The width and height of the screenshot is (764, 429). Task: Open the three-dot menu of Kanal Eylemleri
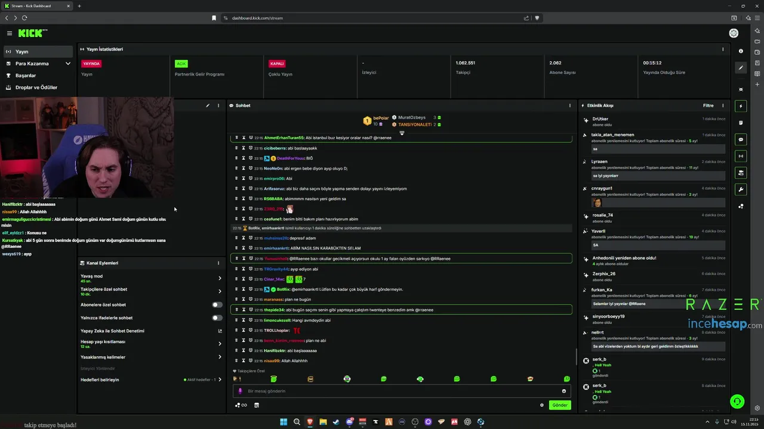[218, 263]
